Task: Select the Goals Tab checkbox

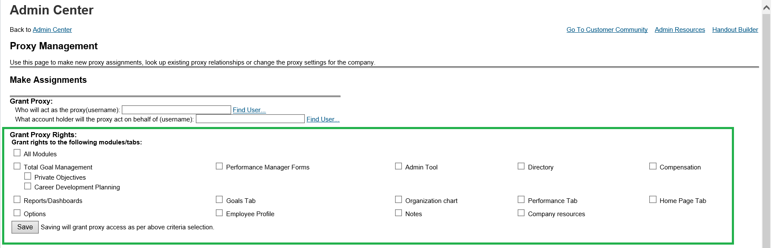Action: (219, 200)
